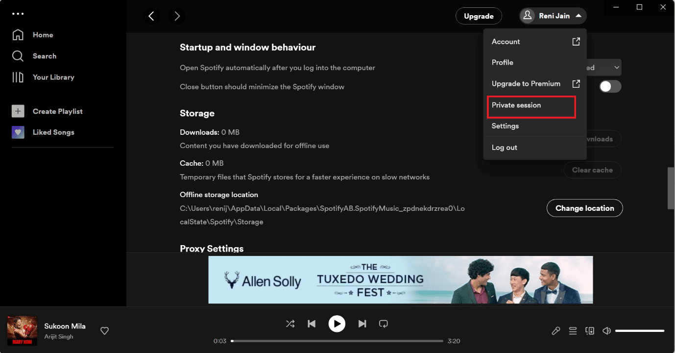
Task: Skip to next track
Action: 362,324
